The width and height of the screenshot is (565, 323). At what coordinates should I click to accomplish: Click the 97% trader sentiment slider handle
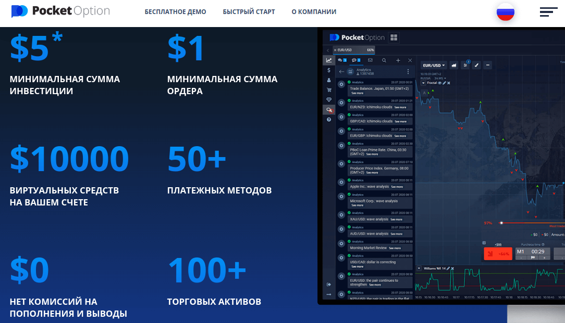(501, 223)
